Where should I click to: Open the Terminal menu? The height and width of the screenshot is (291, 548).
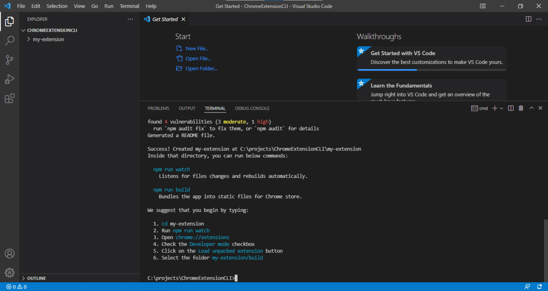130,6
